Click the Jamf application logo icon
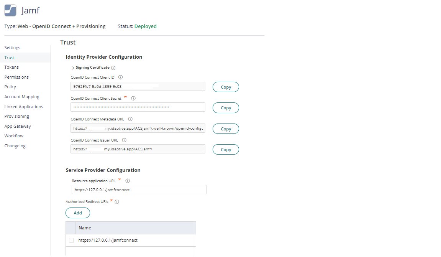 coord(10,10)
